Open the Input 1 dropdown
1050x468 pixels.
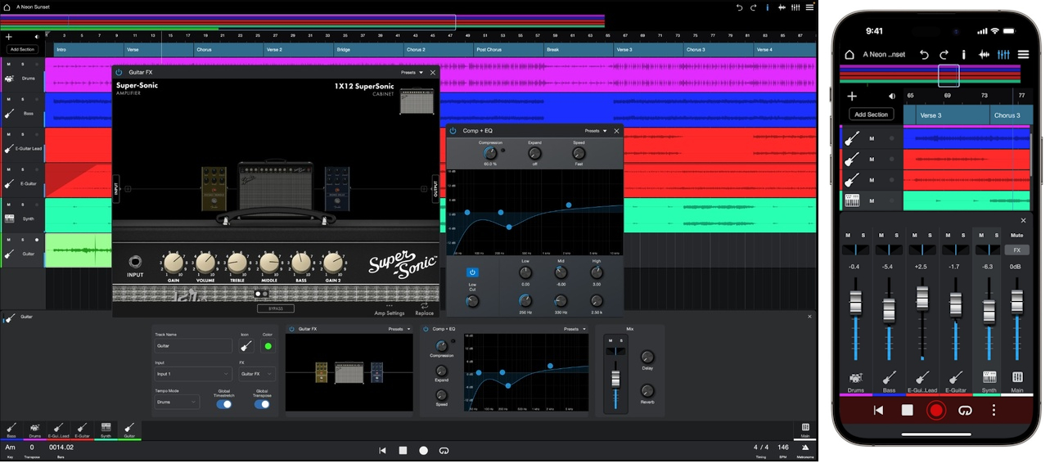(x=193, y=374)
